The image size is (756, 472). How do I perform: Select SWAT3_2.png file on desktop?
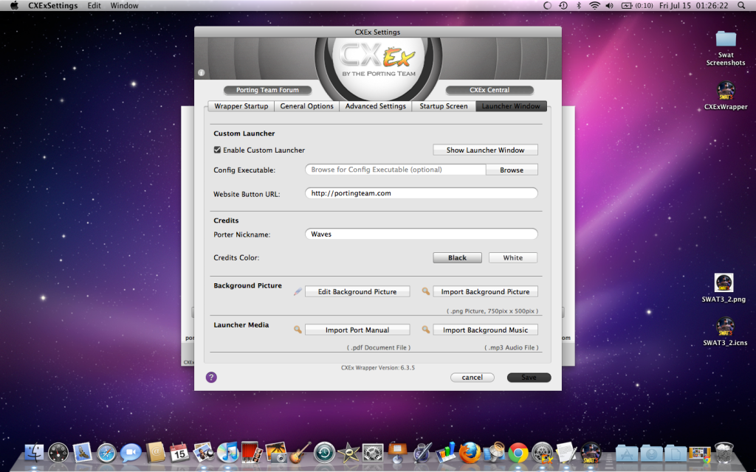coord(724,288)
